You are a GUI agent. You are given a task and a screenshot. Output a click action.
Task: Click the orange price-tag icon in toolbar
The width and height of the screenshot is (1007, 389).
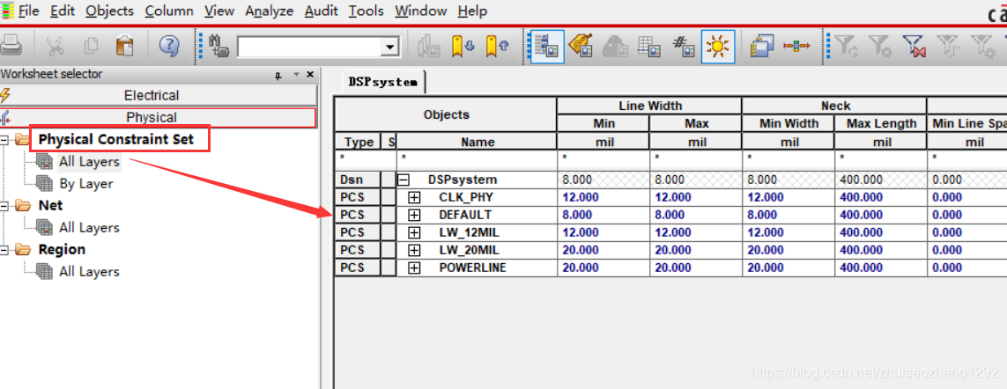[579, 46]
